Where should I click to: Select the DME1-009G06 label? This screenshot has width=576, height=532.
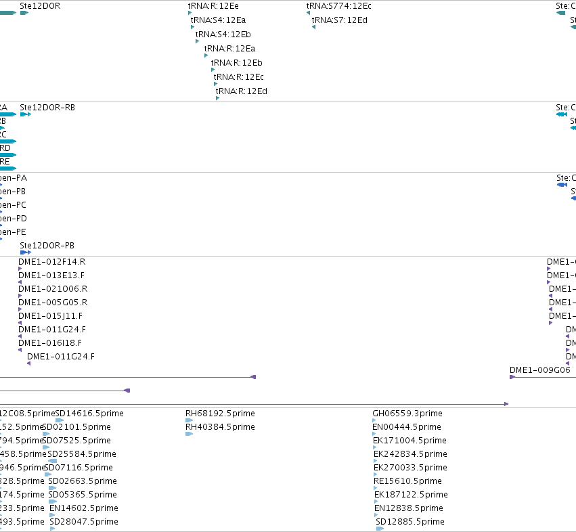click(x=540, y=370)
